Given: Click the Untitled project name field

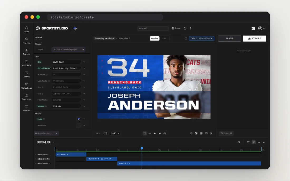Looking at the screenshot, I should [x=153, y=28].
